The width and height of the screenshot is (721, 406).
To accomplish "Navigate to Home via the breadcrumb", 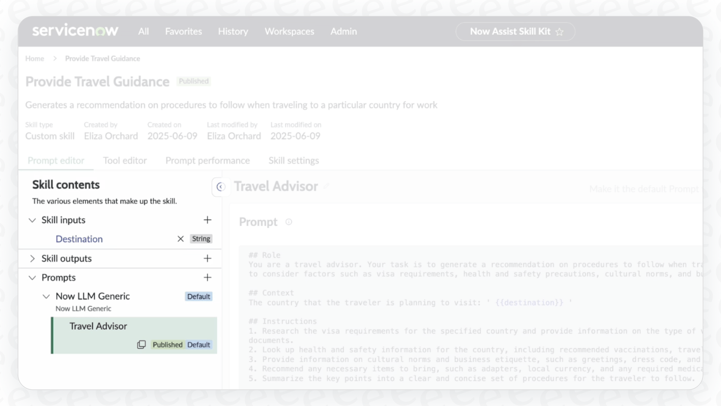I will 34,58.
